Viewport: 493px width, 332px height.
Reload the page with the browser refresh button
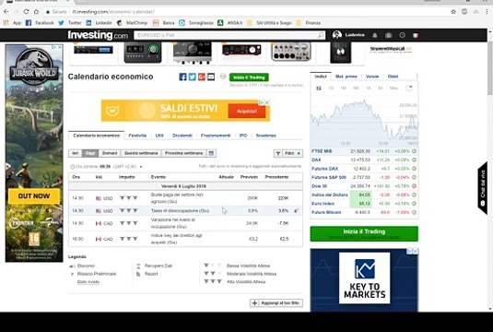coord(26,12)
